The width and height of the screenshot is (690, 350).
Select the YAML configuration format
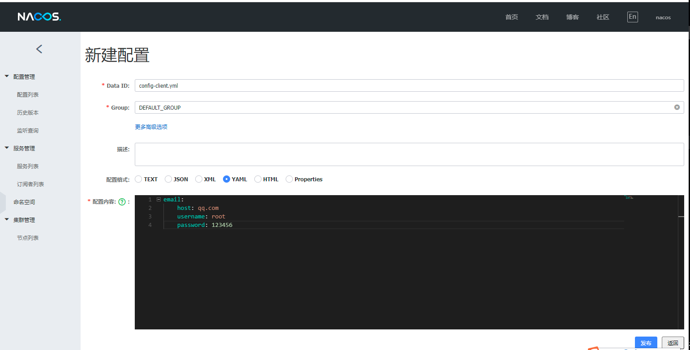pos(227,179)
